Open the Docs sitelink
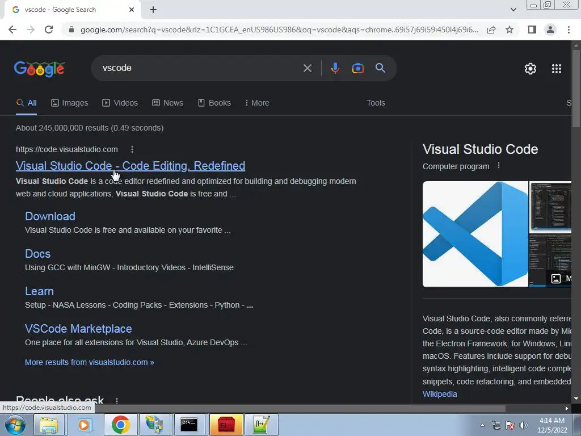 point(37,254)
